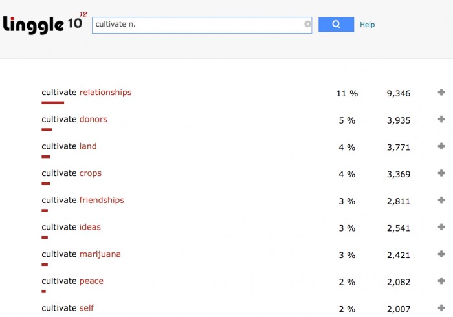Click the 'cultivate peace' result text
Image resolution: width=453 pixels, height=317 pixels.
[x=72, y=281]
